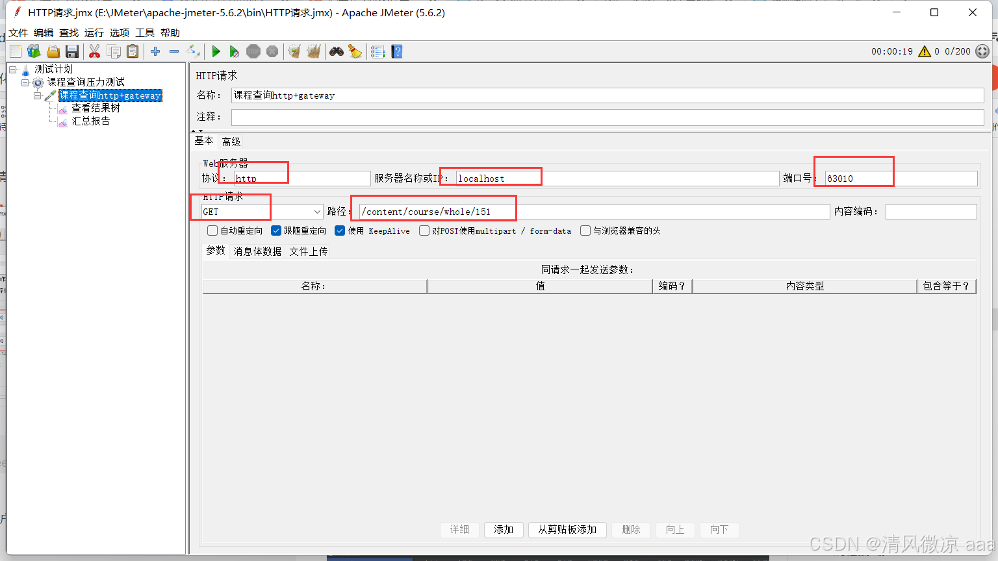The width and height of the screenshot is (998, 561).
Task: Open the Templates icon in toolbar
Action: click(34, 51)
